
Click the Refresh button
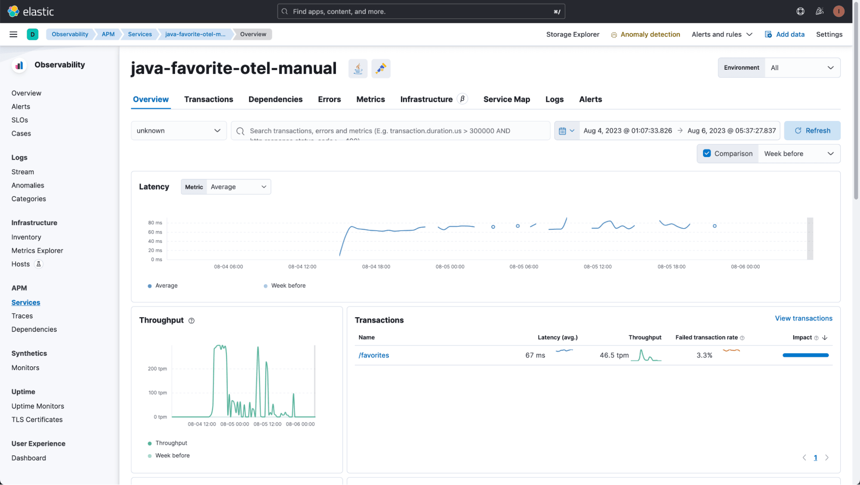812,130
